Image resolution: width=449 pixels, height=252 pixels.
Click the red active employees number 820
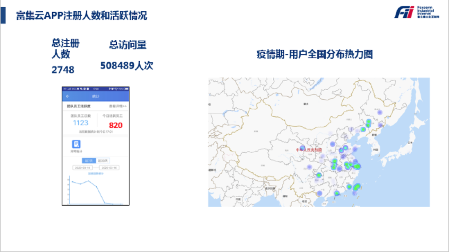pyautogui.click(x=116, y=125)
